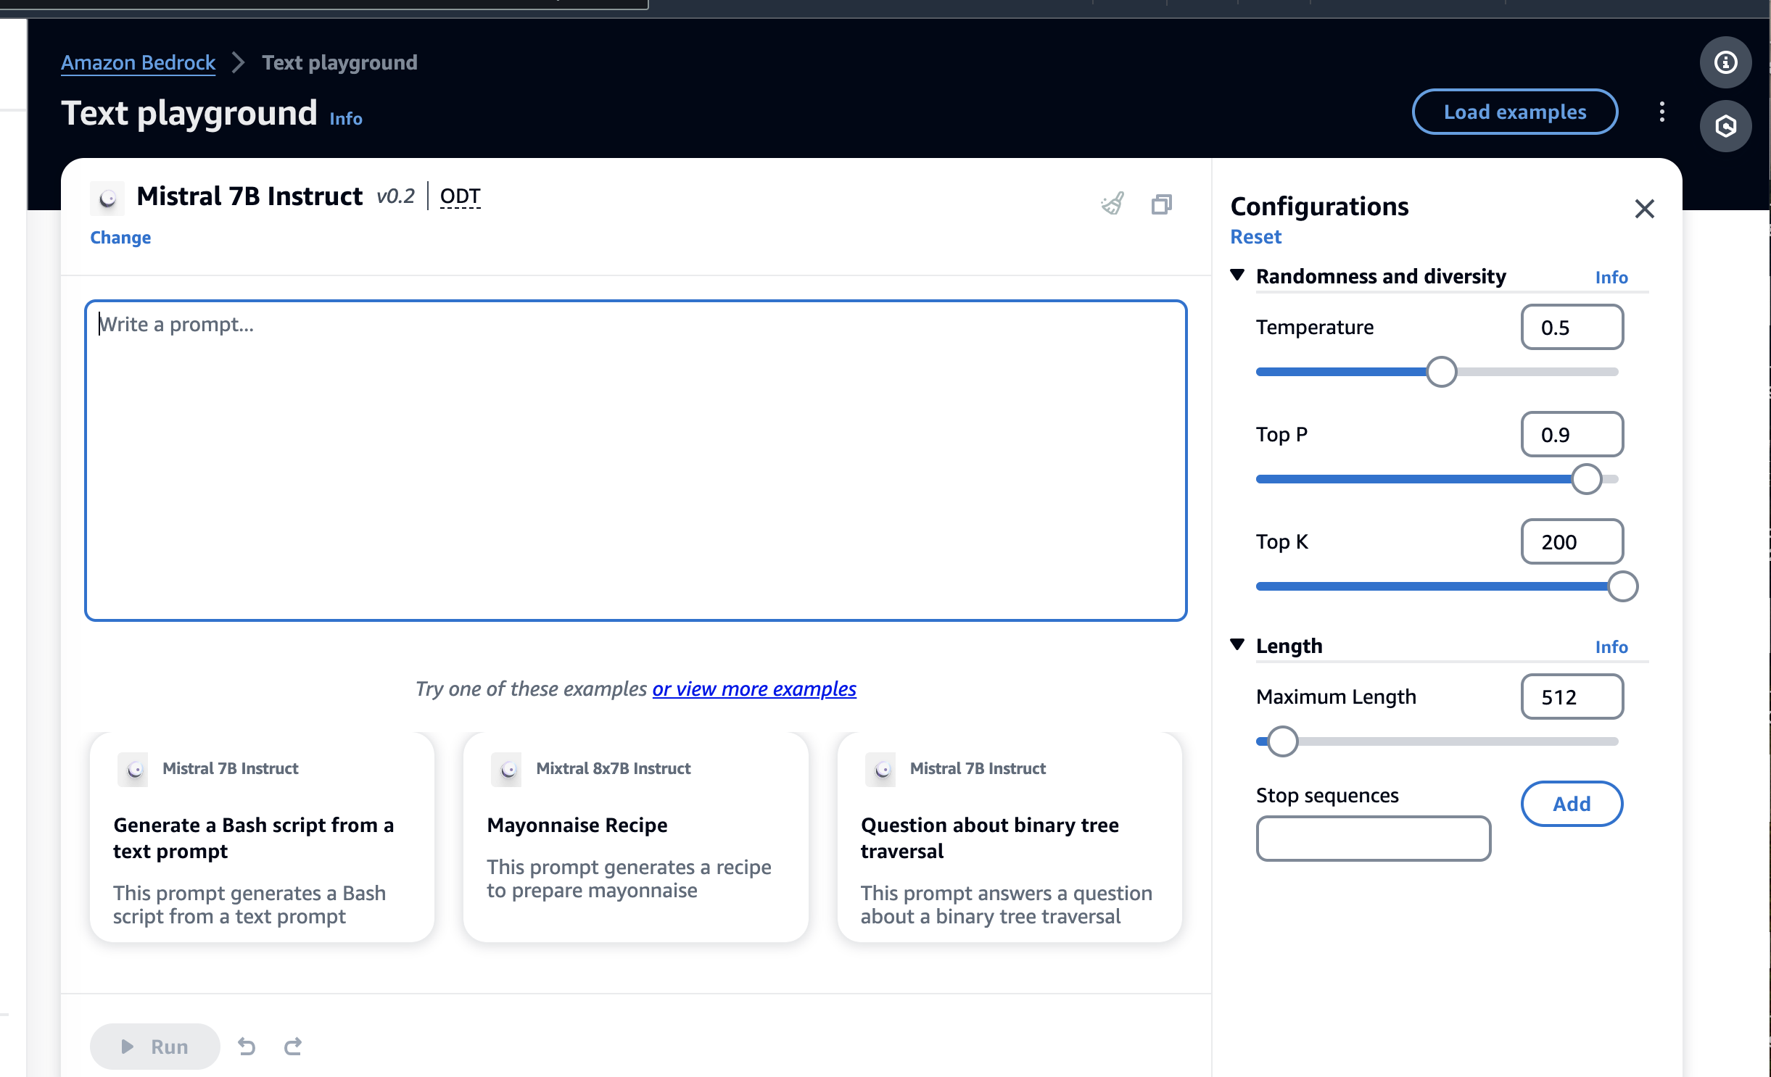
Task: Click Change to switch model
Action: pos(120,238)
